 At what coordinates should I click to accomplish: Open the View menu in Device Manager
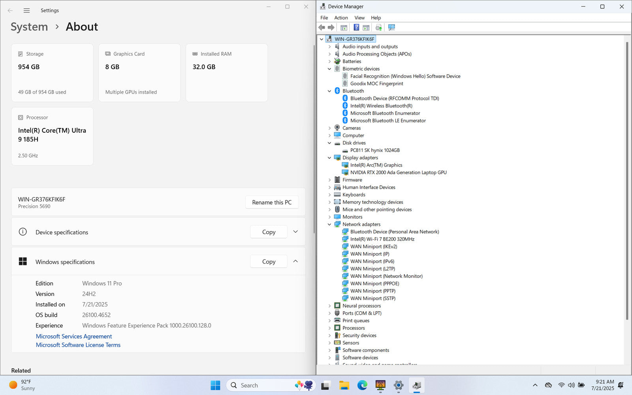[x=359, y=18]
